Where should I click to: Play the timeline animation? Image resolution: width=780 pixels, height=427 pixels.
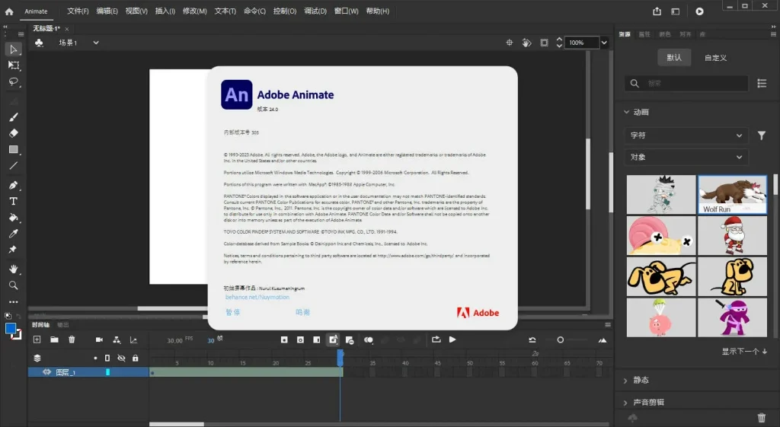click(452, 339)
